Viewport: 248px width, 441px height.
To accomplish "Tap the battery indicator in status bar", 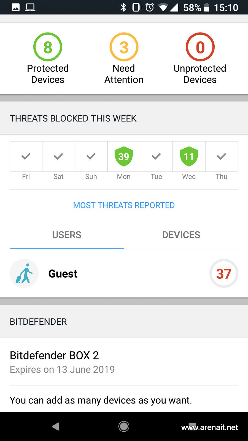I will tap(207, 7).
